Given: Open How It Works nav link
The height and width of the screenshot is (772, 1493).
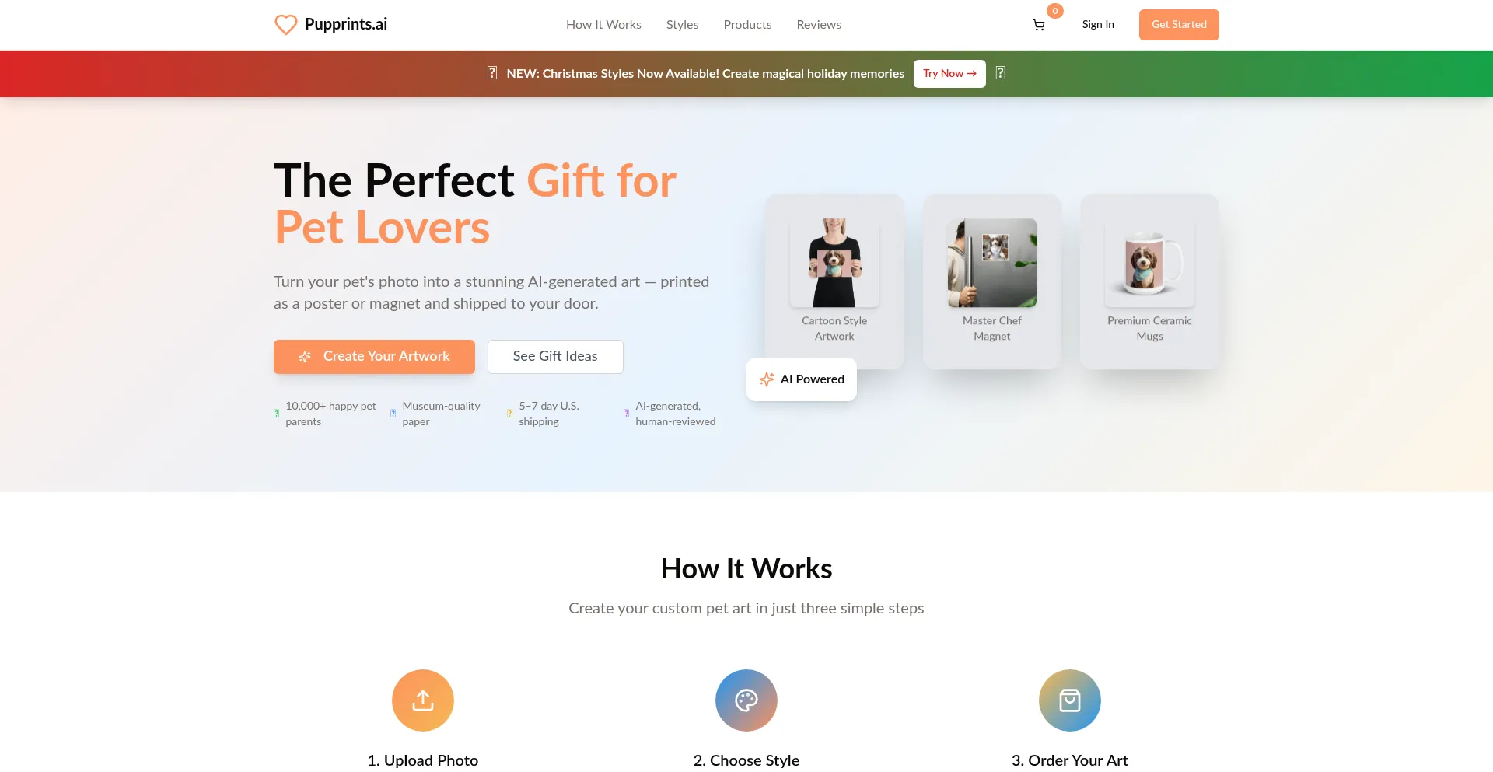Looking at the screenshot, I should coord(603,25).
